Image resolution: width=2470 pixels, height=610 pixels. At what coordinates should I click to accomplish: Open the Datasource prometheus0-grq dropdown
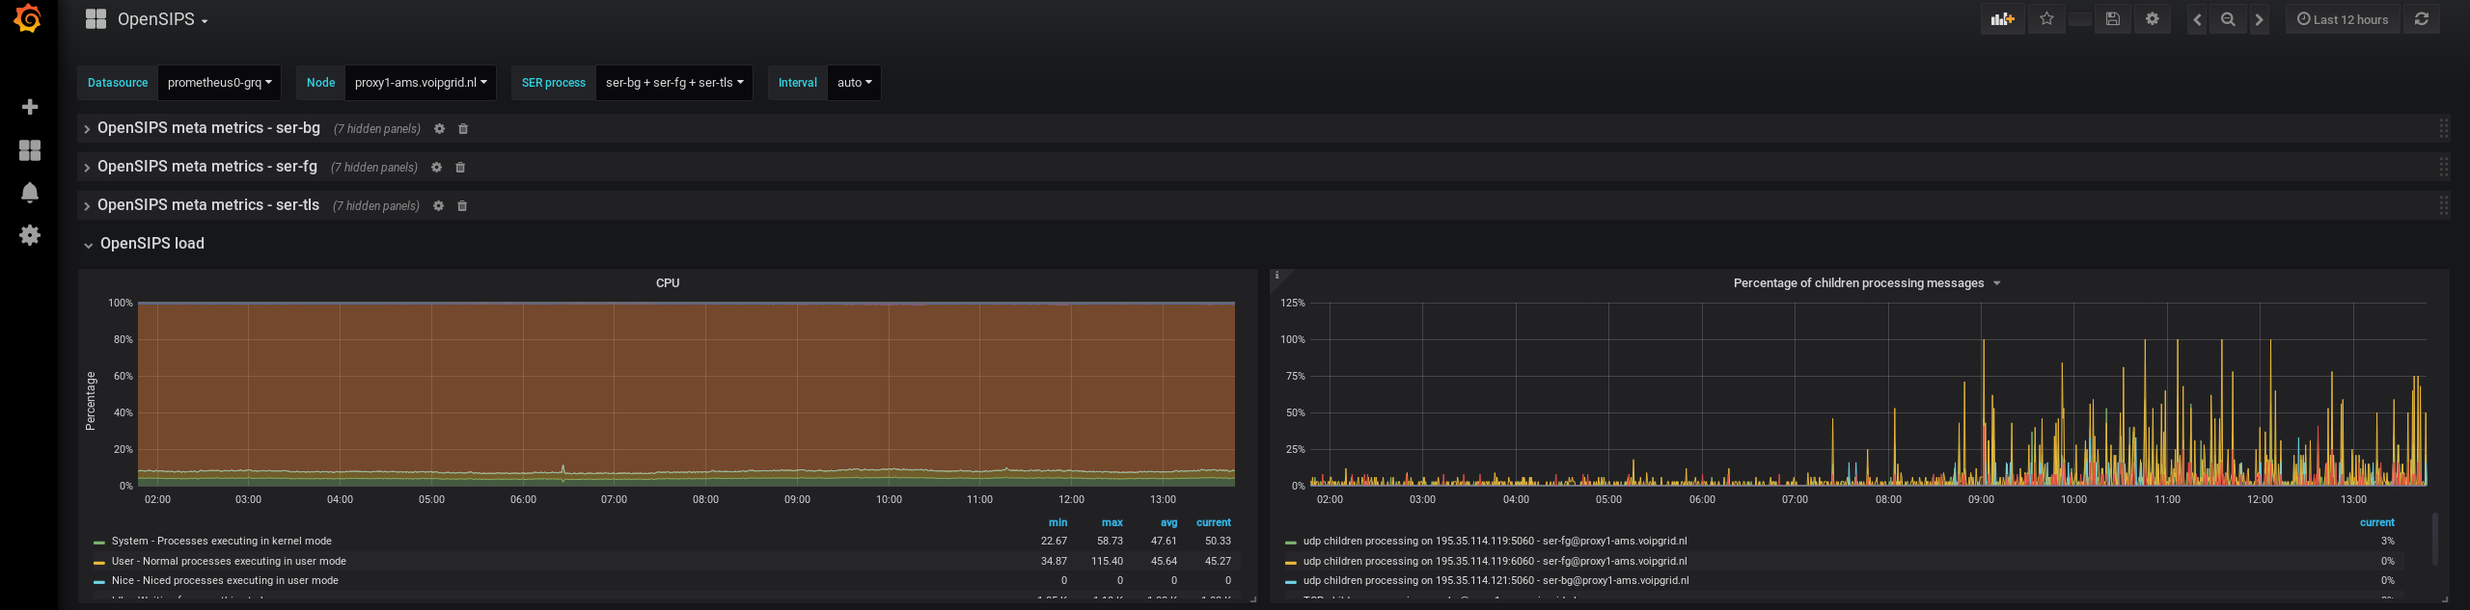click(x=219, y=83)
